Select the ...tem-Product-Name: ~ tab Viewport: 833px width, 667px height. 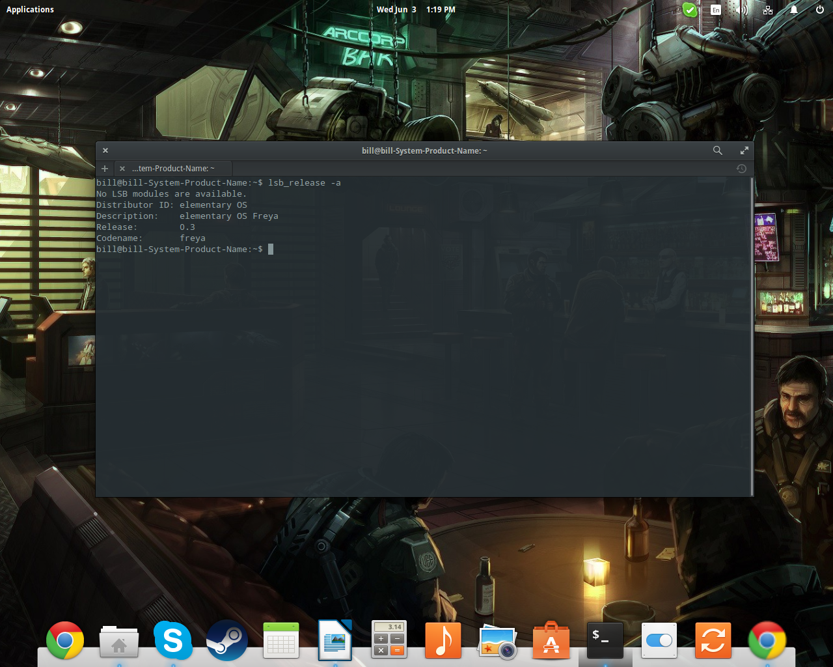(173, 168)
